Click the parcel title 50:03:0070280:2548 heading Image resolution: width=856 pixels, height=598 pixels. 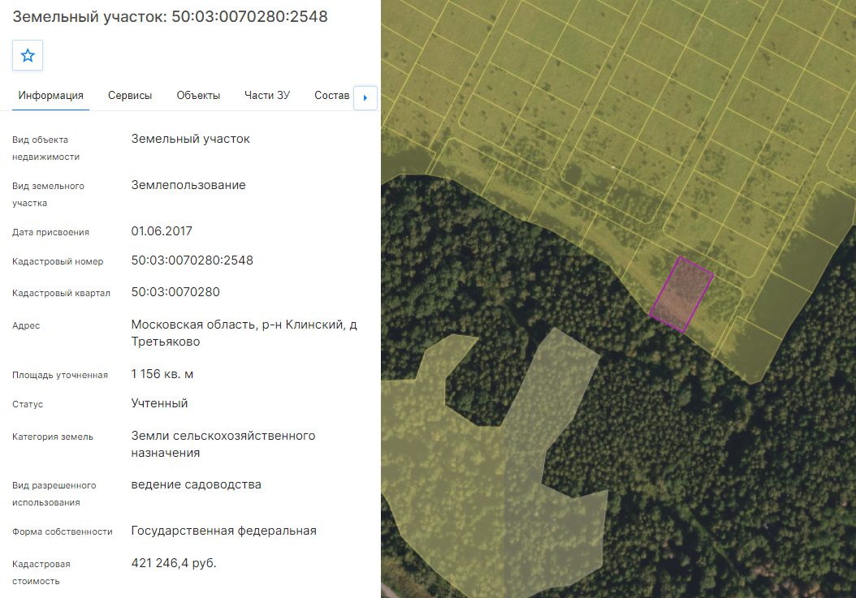click(171, 16)
